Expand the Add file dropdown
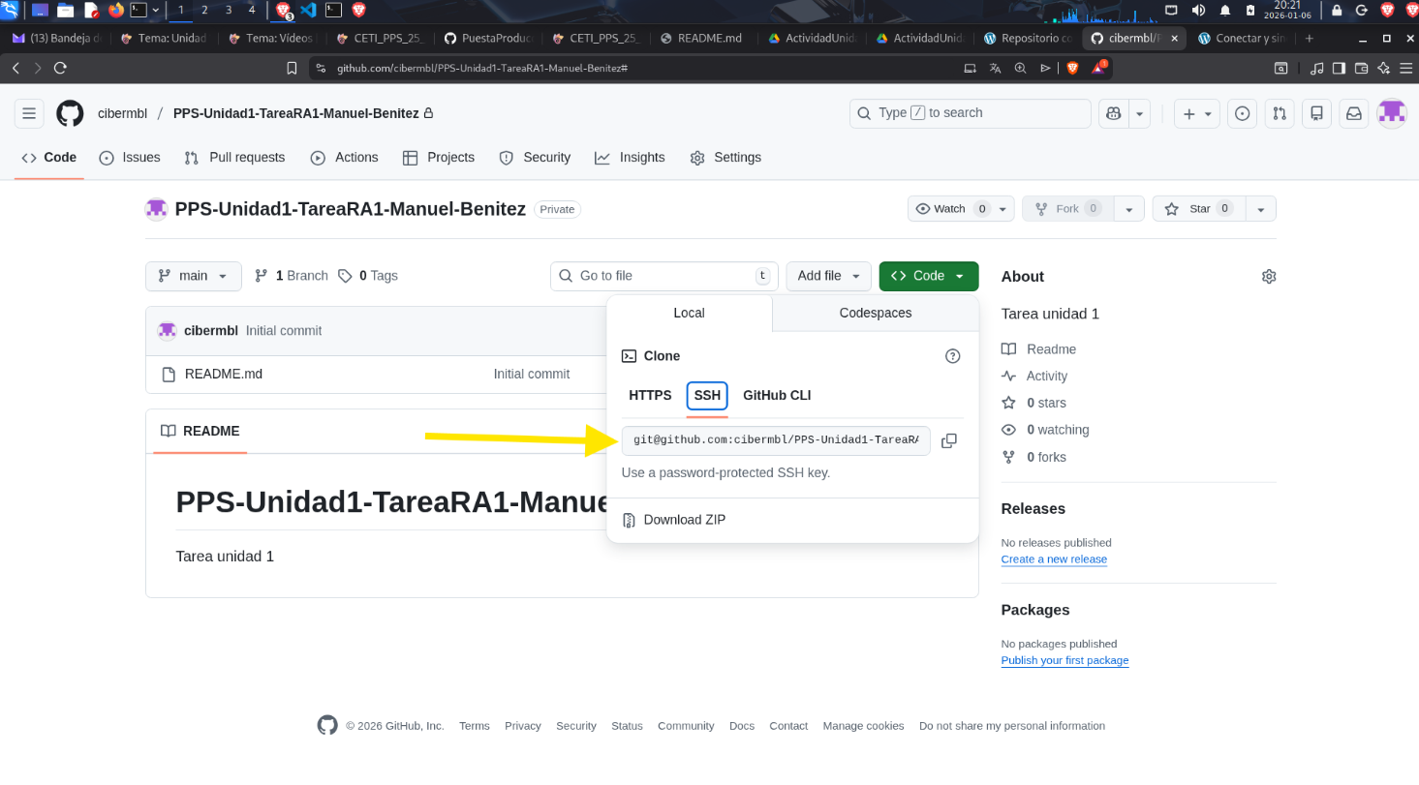Image resolution: width=1419 pixels, height=785 pixels. [829, 276]
